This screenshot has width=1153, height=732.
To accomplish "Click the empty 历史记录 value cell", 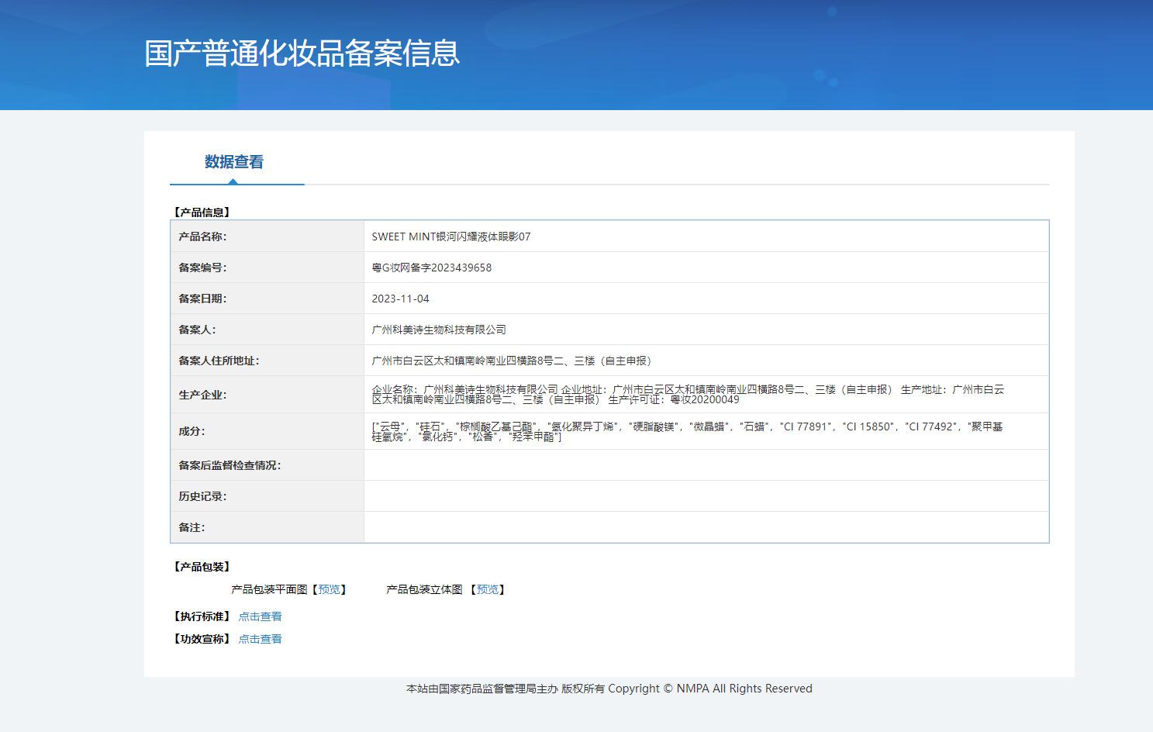I will click(706, 496).
